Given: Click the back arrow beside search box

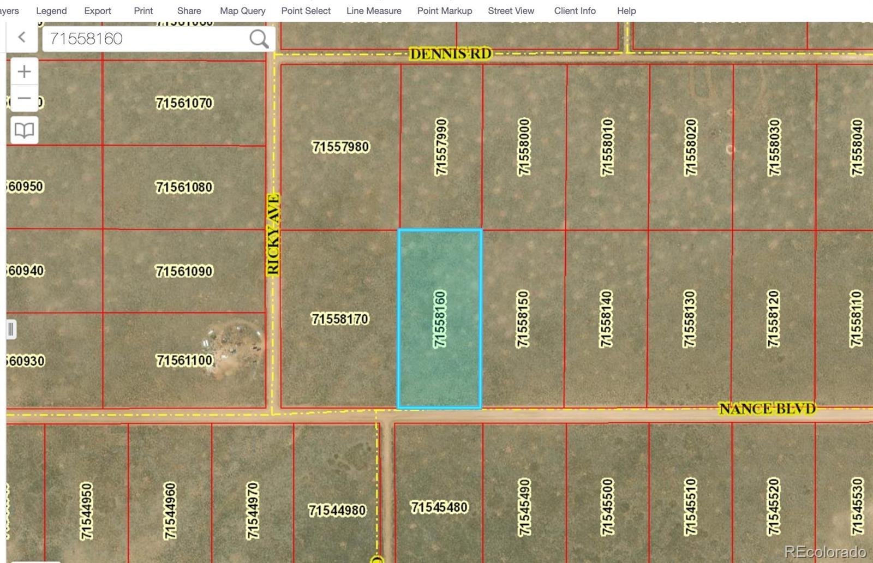Looking at the screenshot, I should point(22,37).
